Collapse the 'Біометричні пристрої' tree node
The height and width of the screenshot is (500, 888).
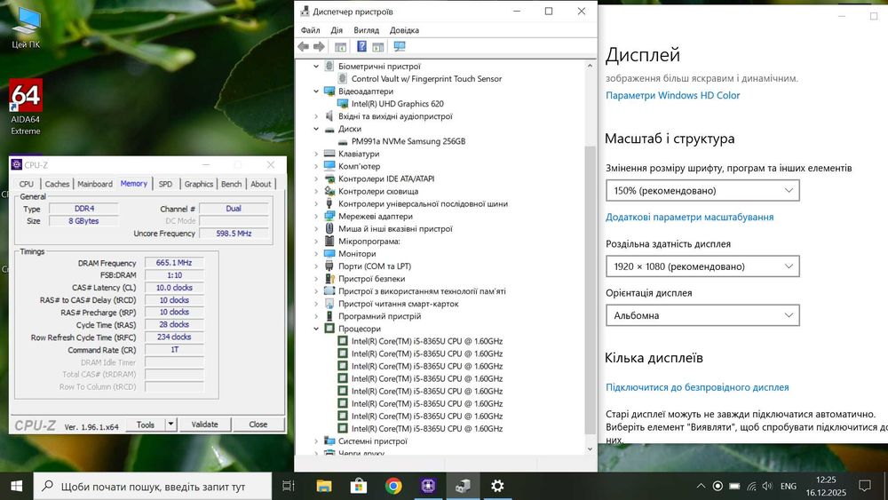click(x=316, y=67)
